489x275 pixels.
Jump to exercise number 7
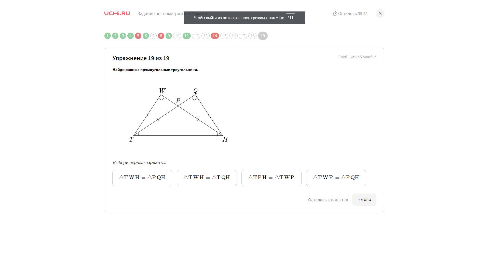point(153,36)
